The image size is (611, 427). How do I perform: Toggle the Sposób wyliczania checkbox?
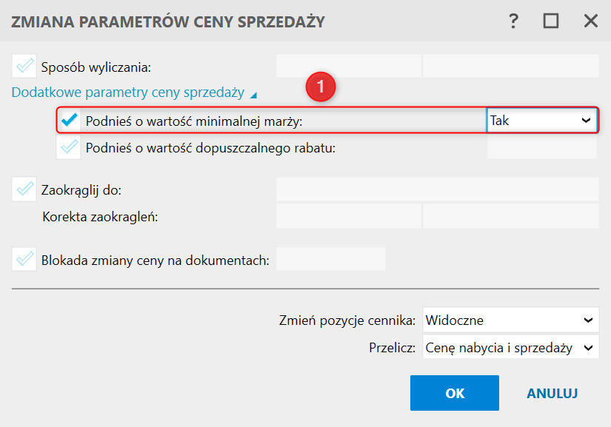click(24, 67)
